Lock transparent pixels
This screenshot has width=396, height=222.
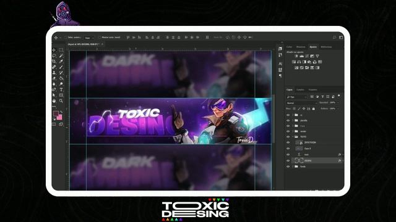(295, 109)
